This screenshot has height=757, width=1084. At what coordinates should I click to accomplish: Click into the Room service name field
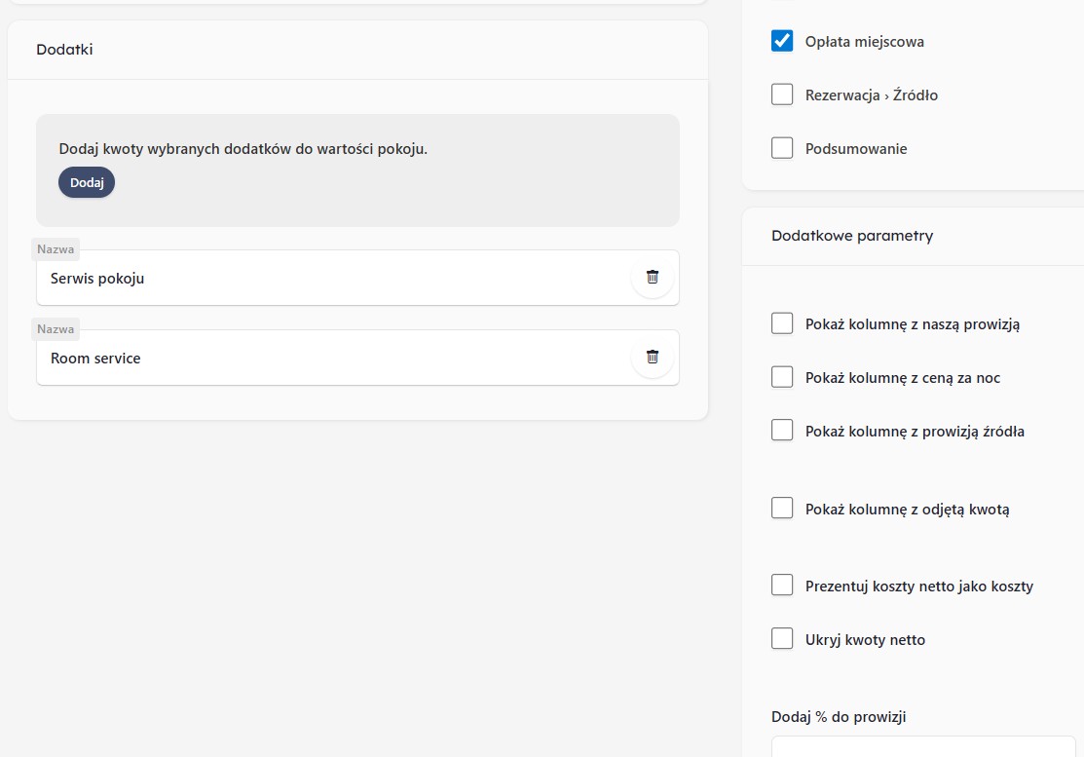(x=331, y=359)
